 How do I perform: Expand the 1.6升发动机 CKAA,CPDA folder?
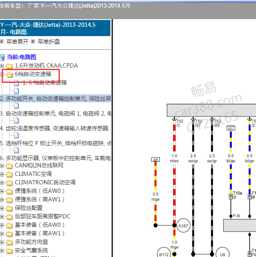tap(2, 66)
